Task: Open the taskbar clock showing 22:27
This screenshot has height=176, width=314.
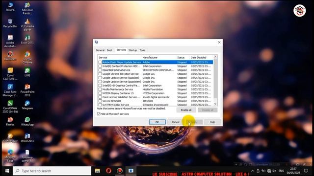Action: (293, 171)
